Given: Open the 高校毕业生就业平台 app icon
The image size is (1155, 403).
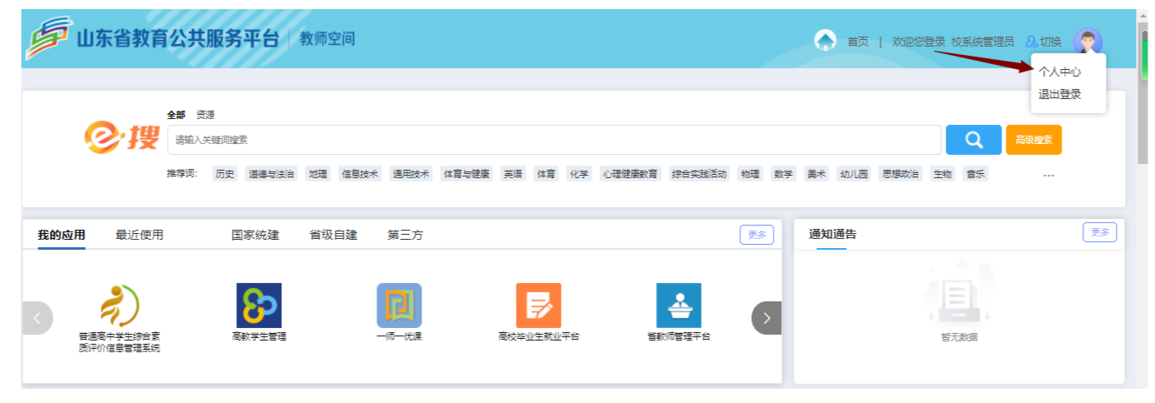Looking at the screenshot, I should coord(538,306).
